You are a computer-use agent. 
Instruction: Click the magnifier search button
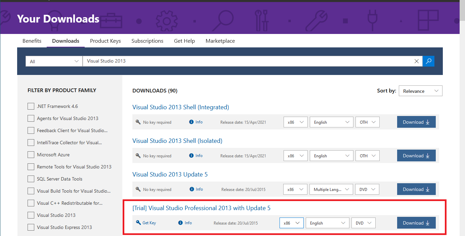click(428, 61)
